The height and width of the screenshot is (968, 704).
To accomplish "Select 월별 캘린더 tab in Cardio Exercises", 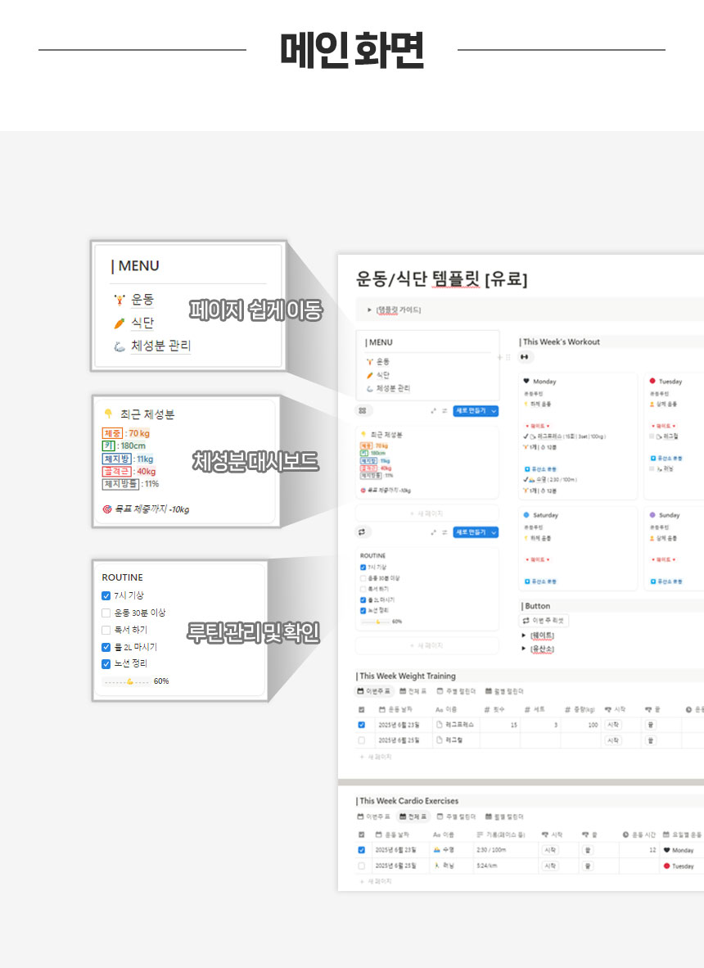I will (x=504, y=816).
